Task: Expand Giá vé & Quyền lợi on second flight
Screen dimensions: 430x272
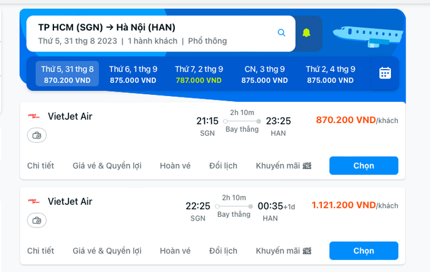Action: [107, 251]
